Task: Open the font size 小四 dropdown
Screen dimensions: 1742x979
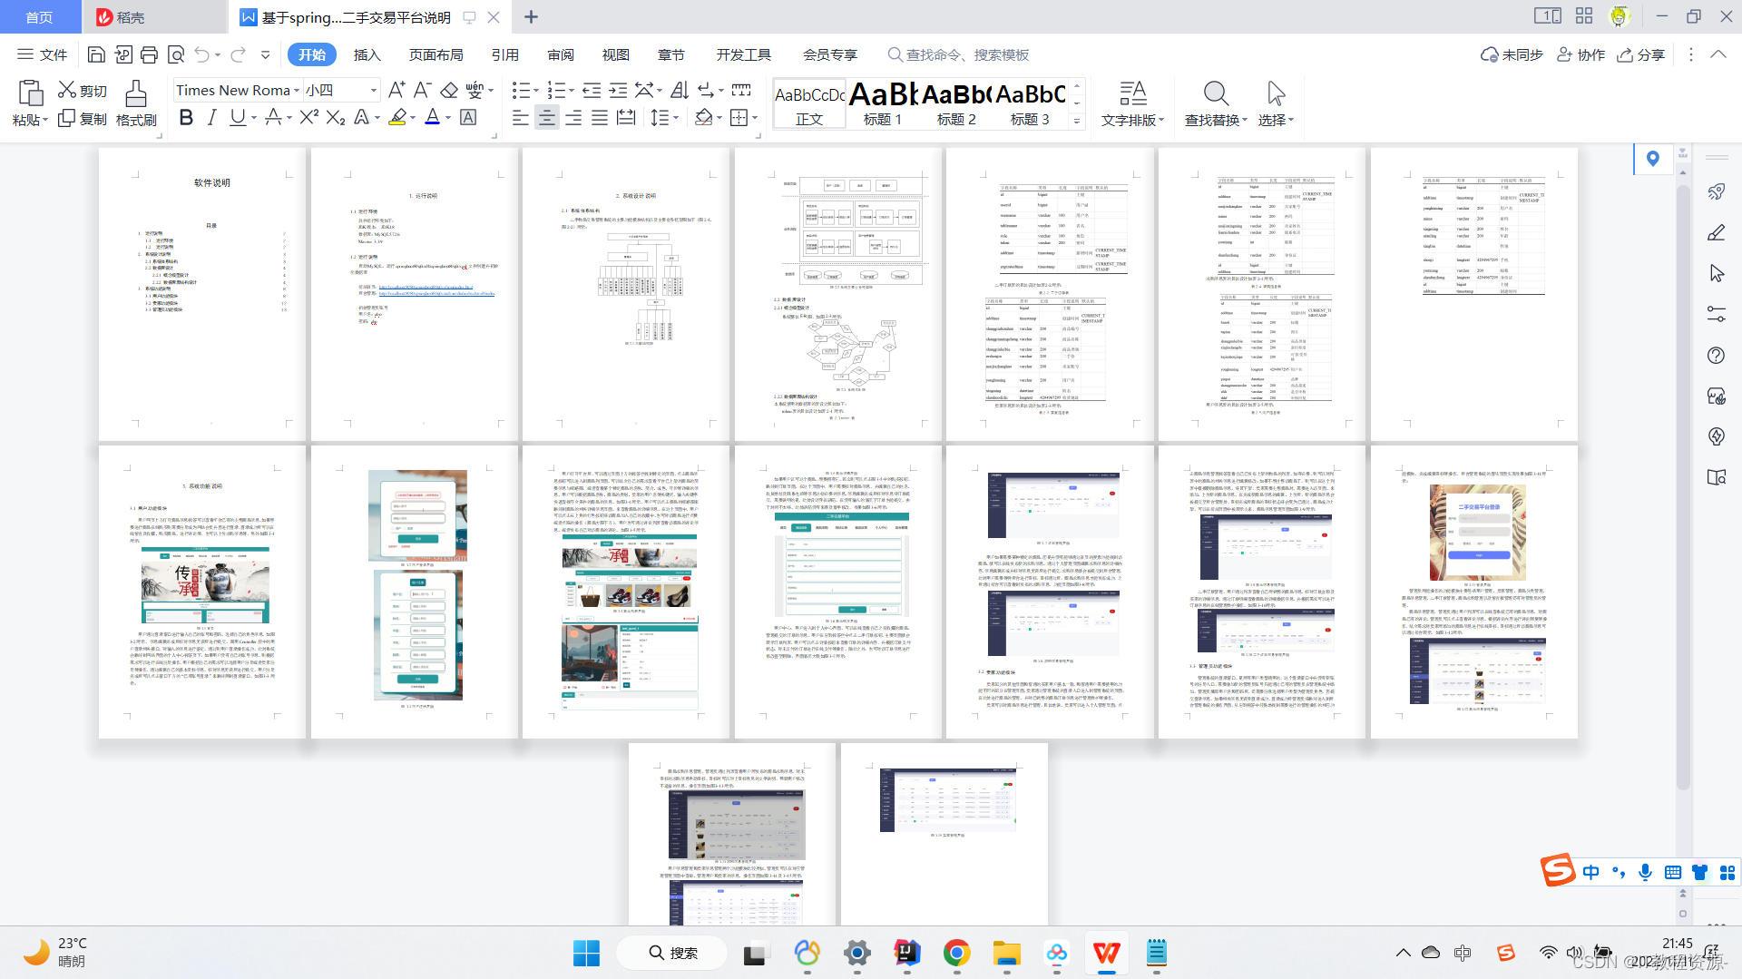Action: tap(373, 90)
